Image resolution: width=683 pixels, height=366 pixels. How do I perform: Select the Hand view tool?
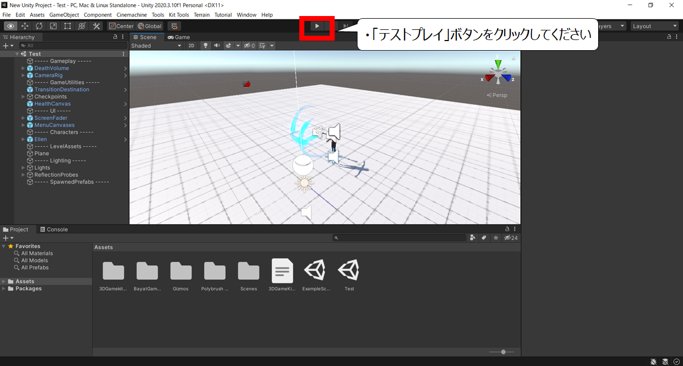[11, 26]
